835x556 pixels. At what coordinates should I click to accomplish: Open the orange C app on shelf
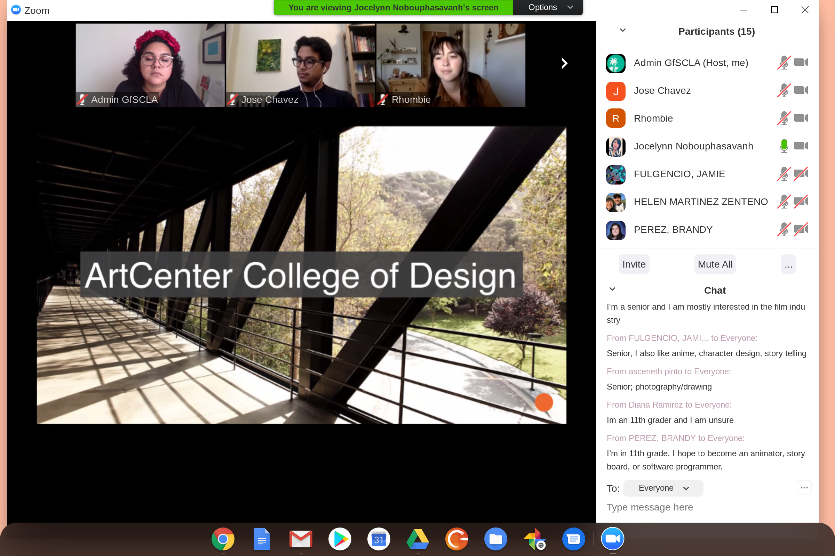click(x=456, y=539)
